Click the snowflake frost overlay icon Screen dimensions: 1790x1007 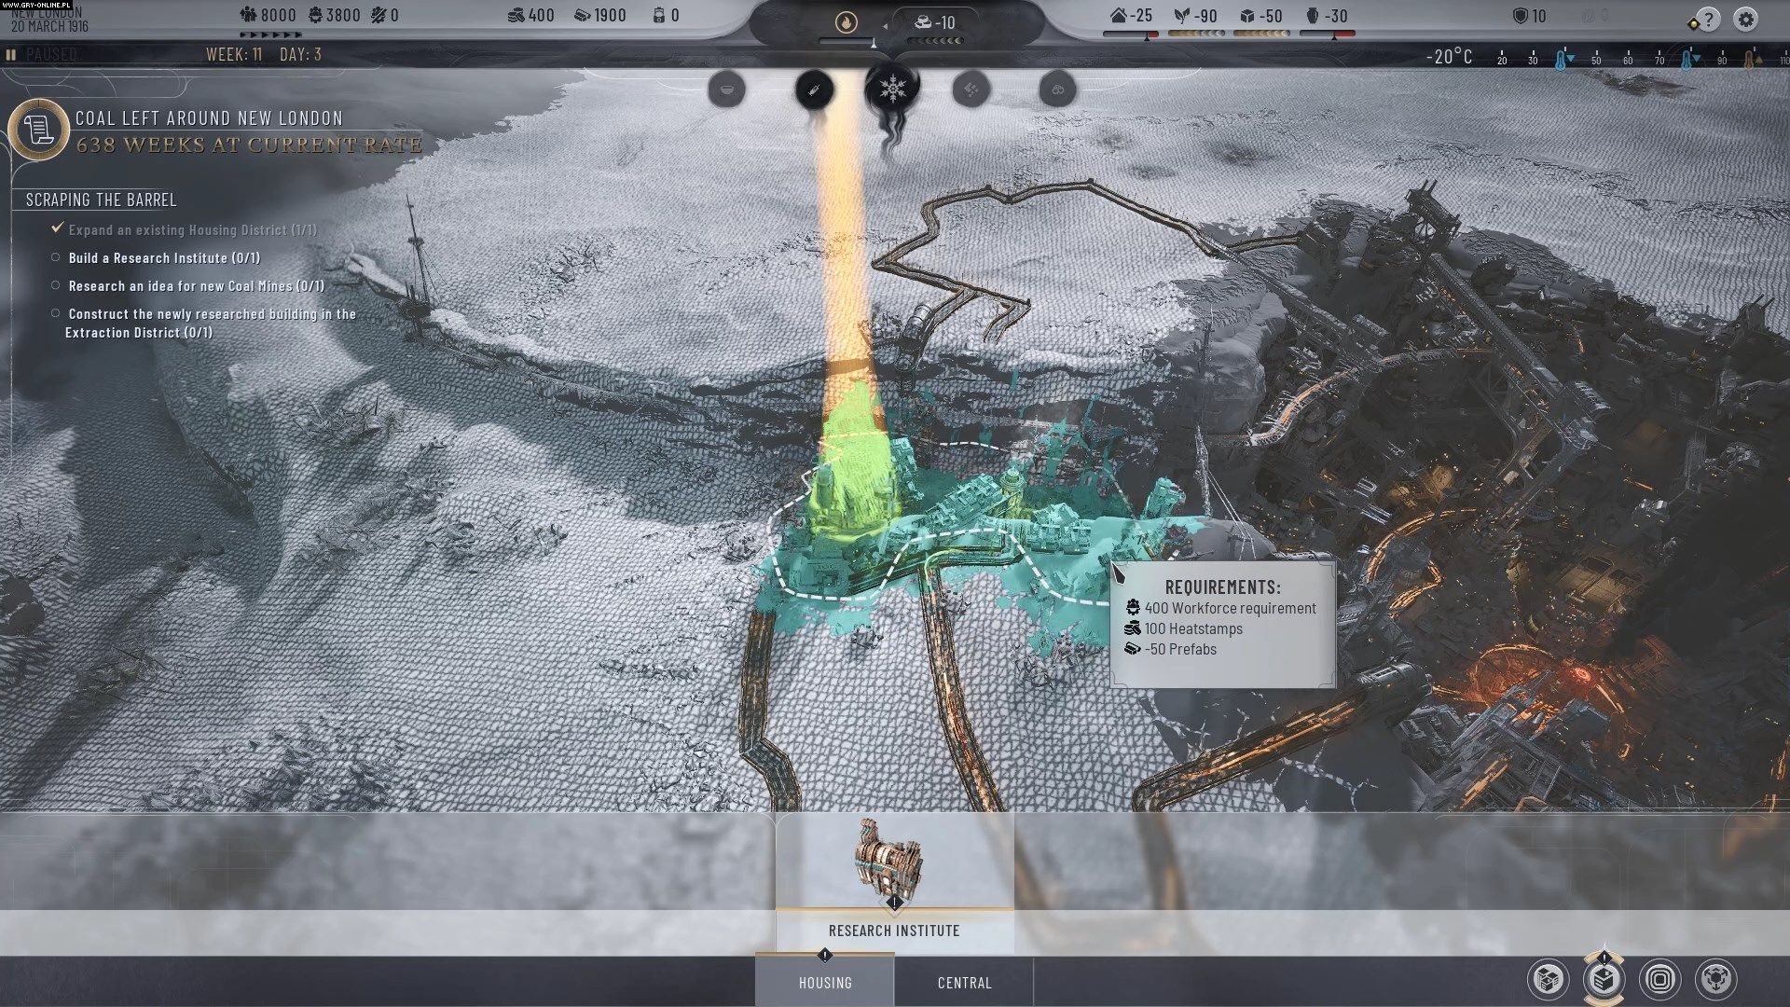click(x=892, y=89)
